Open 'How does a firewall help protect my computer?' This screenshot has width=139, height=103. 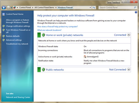[x=58, y=27]
